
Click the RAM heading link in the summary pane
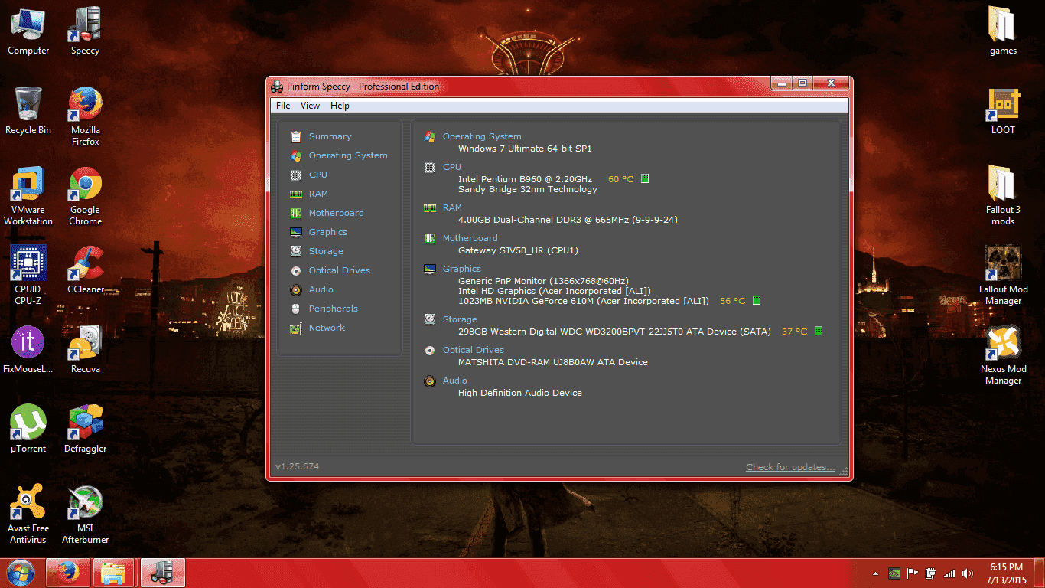pyautogui.click(x=452, y=207)
